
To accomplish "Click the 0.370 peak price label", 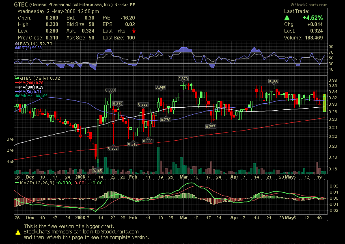I will pos(183,78).
